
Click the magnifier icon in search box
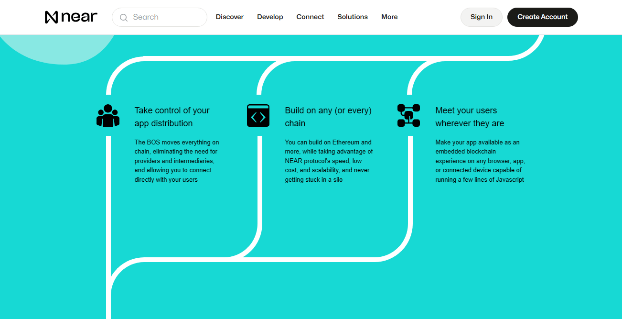click(124, 17)
